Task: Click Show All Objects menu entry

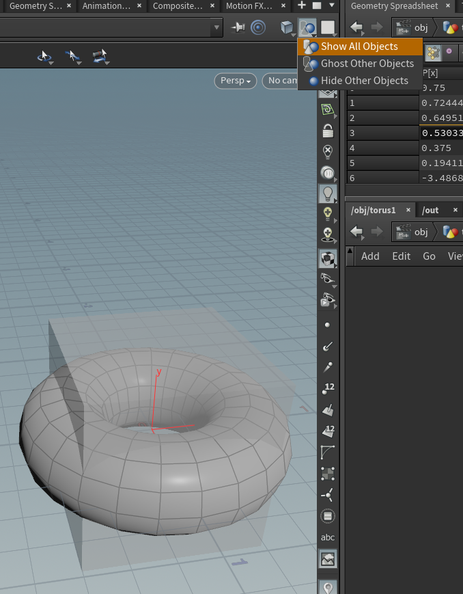Action: click(x=359, y=46)
